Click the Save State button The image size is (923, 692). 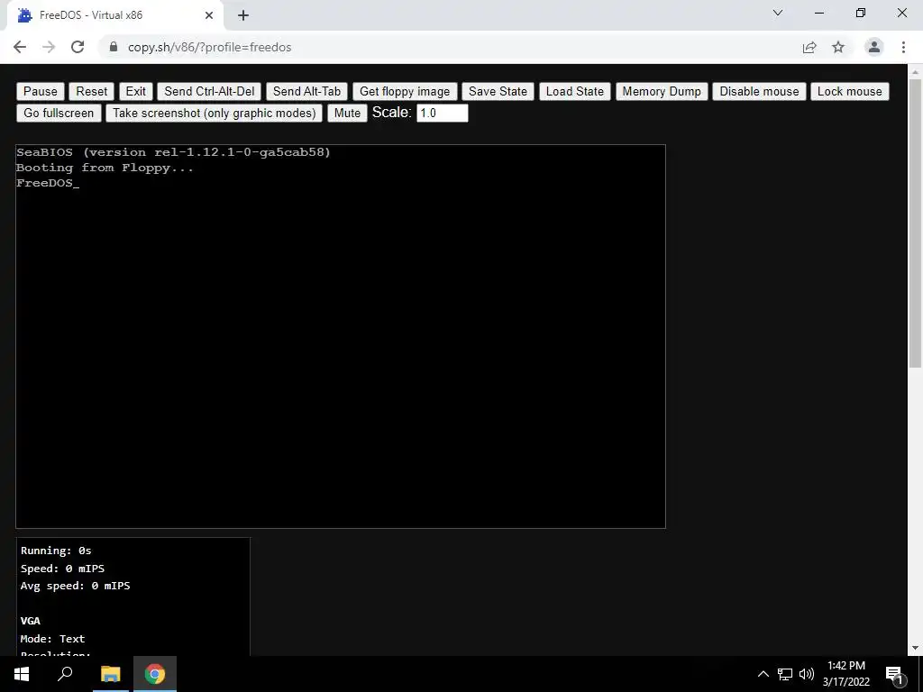(x=498, y=91)
